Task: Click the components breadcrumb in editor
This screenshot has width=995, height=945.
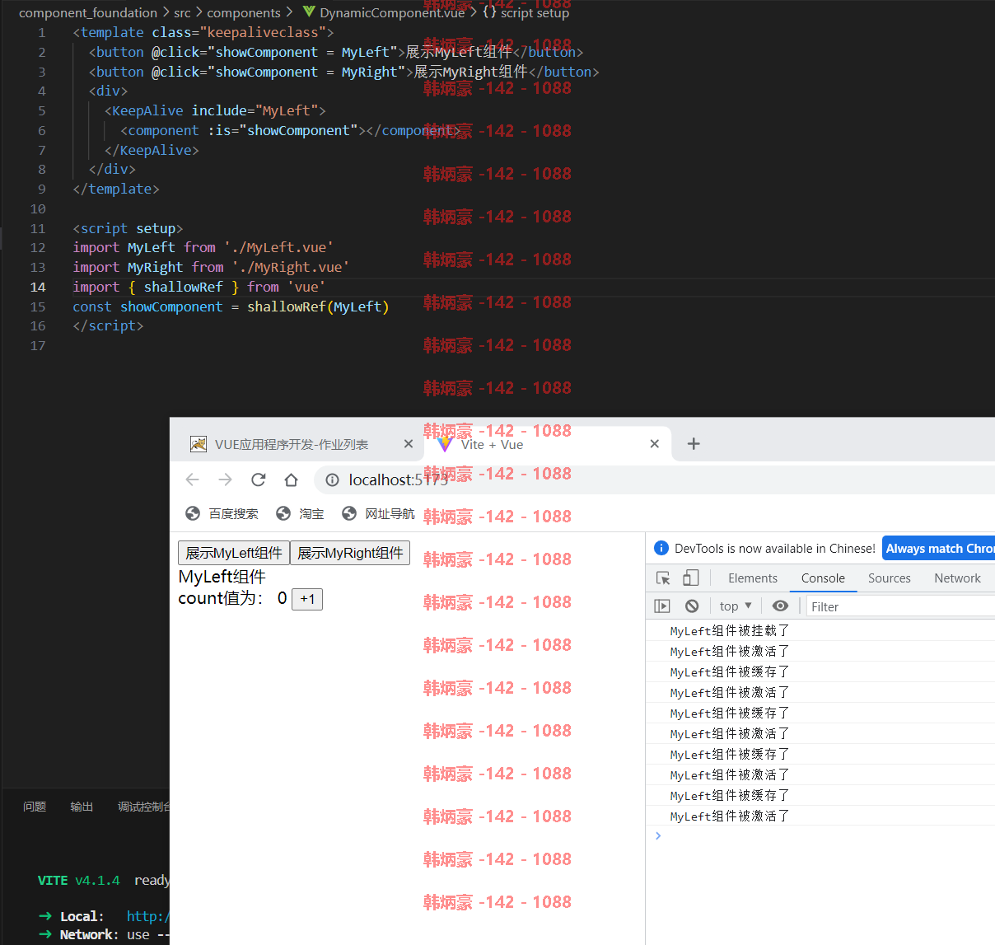Action: click(244, 12)
